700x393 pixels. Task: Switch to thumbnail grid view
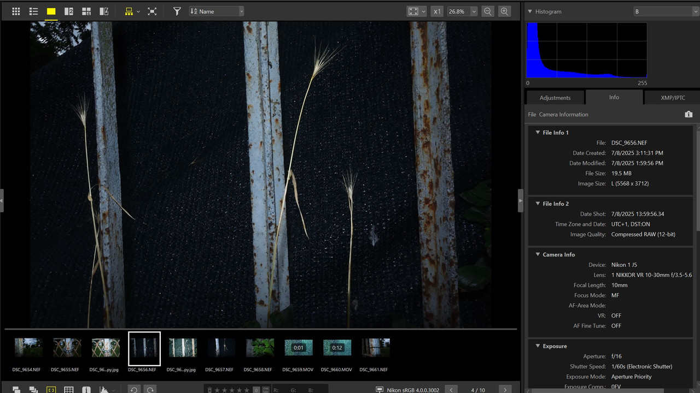pos(16,11)
